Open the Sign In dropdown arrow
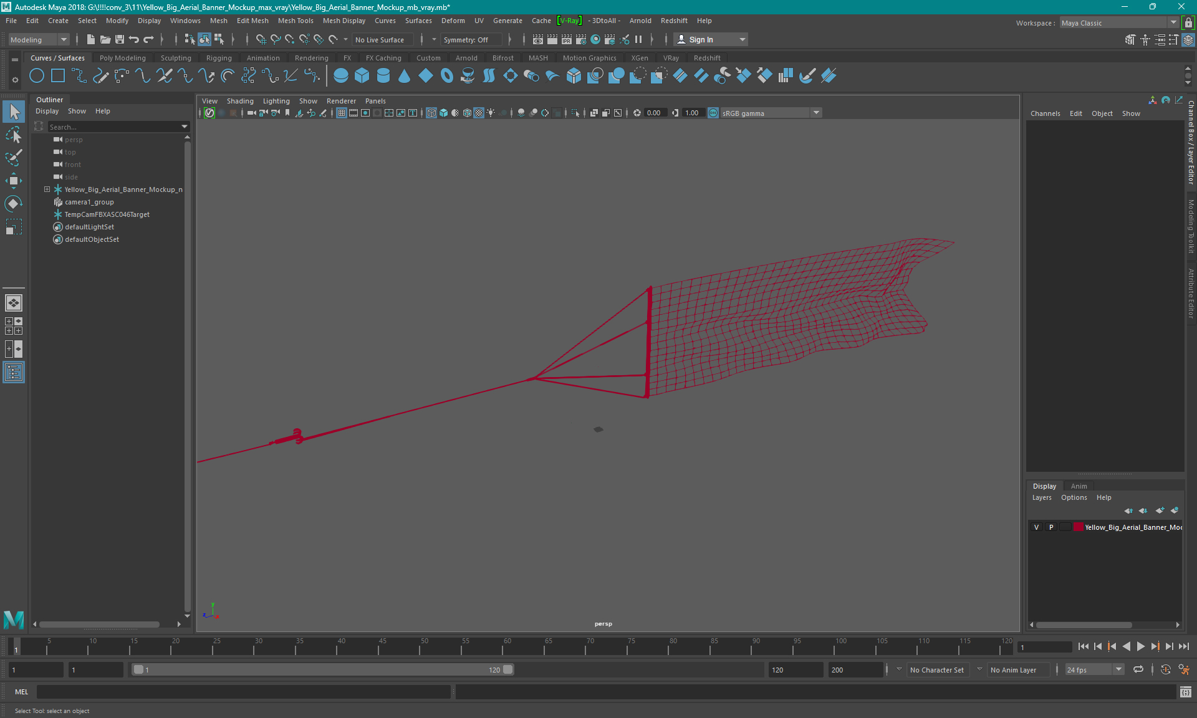This screenshot has height=718, width=1197. click(742, 39)
